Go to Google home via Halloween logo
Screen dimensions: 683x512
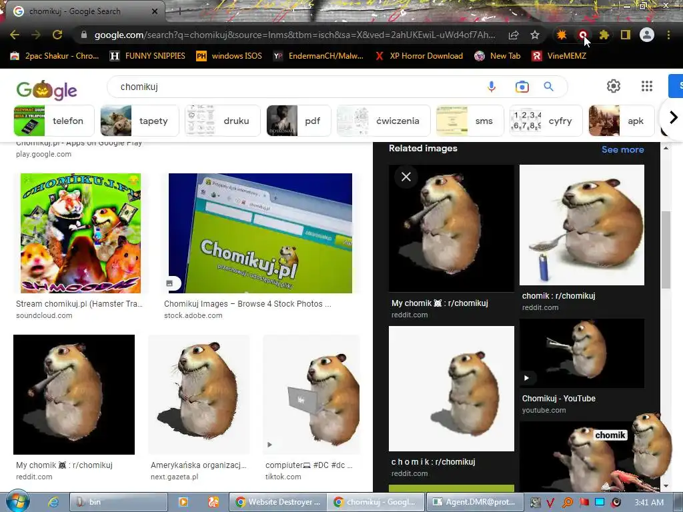[47, 90]
